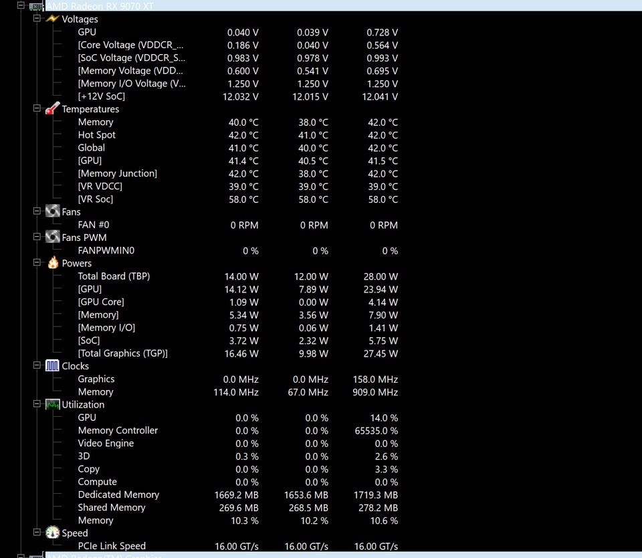The image size is (642, 558).
Task: Select the Compute utilization row
Action: 237,482
